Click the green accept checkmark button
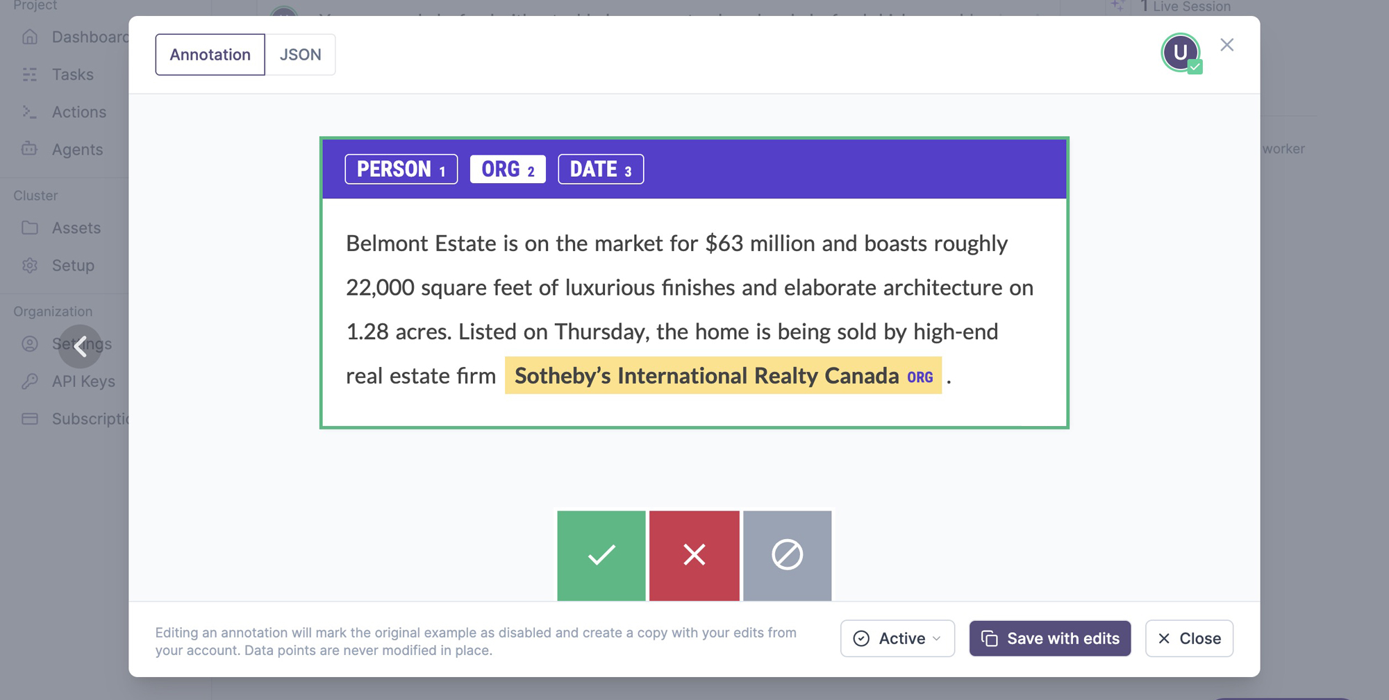 click(x=601, y=555)
